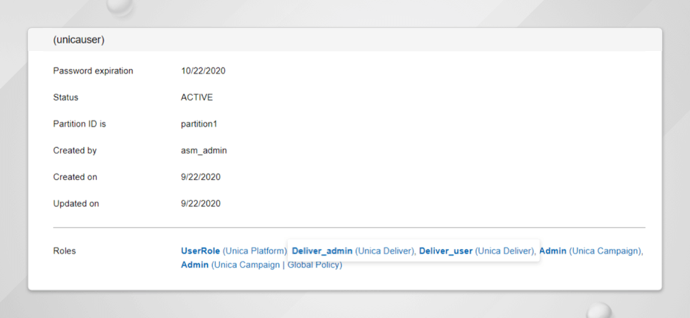Click the Roles field label
Image resolution: width=690 pixels, height=318 pixels.
click(x=64, y=251)
